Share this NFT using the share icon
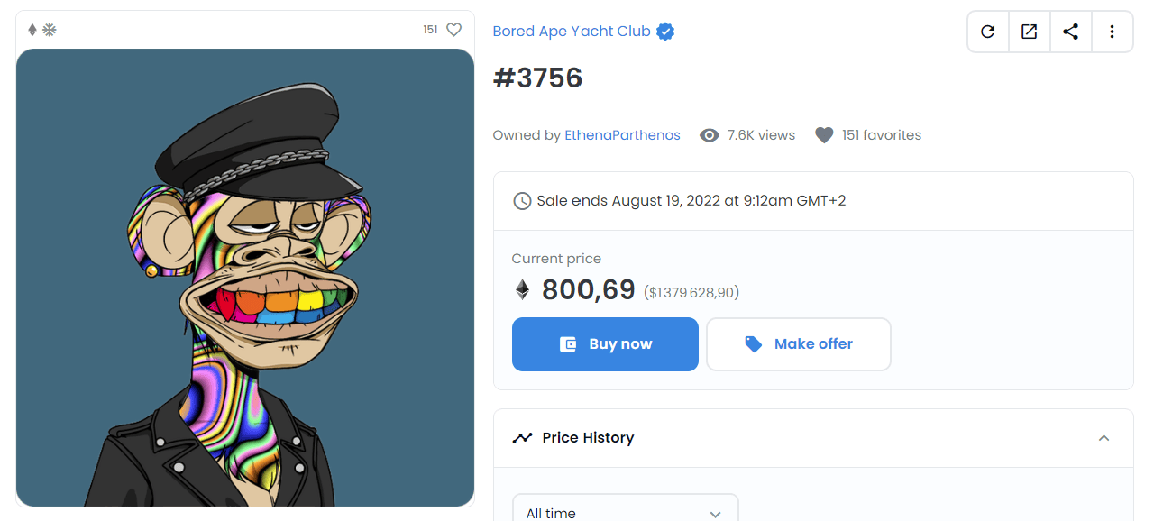This screenshot has width=1154, height=521. tap(1070, 31)
